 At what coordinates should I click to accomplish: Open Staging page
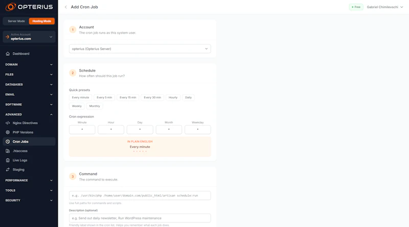[29, 170]
